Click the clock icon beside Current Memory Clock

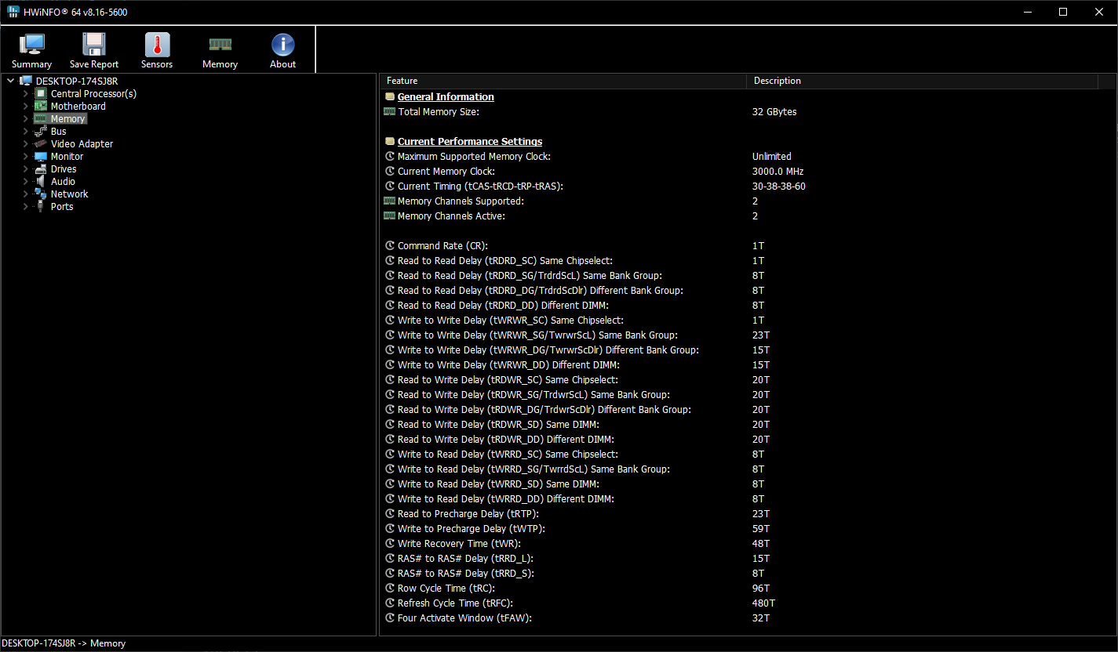click(x=390, y=172)
